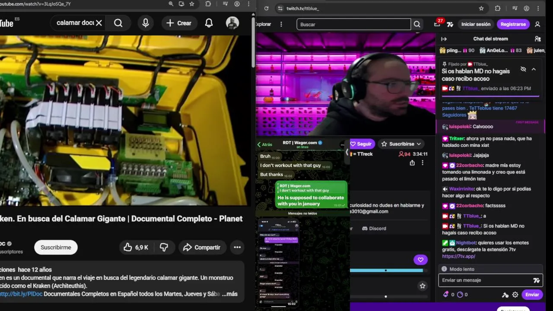Bookmark the Twitch page with star
The image size is (553, 311).
481,8
